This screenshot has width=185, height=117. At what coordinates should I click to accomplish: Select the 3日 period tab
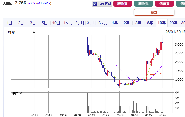(33, 23)
